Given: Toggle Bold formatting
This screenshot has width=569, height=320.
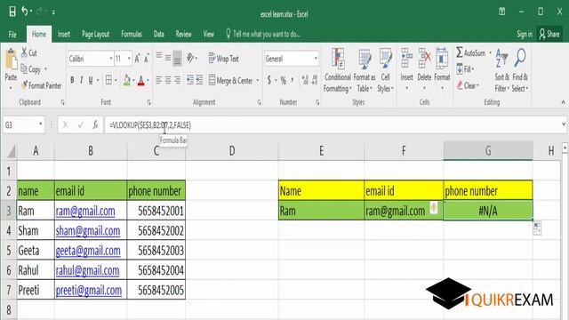Looking at the screenshot, I should tap(72, 80).
